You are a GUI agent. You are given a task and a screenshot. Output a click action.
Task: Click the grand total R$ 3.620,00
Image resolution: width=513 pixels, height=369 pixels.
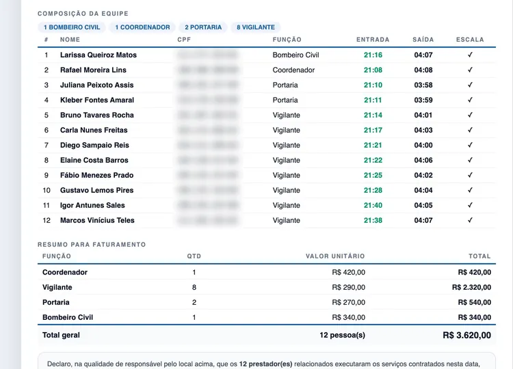467,336
